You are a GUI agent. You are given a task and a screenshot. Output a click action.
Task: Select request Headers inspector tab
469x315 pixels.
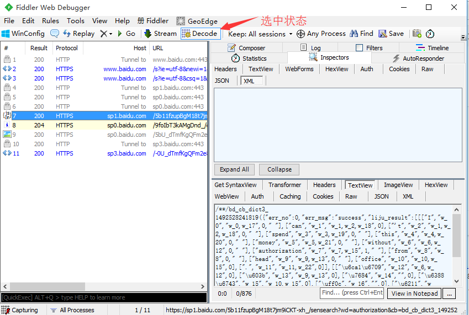click(225, 69)
